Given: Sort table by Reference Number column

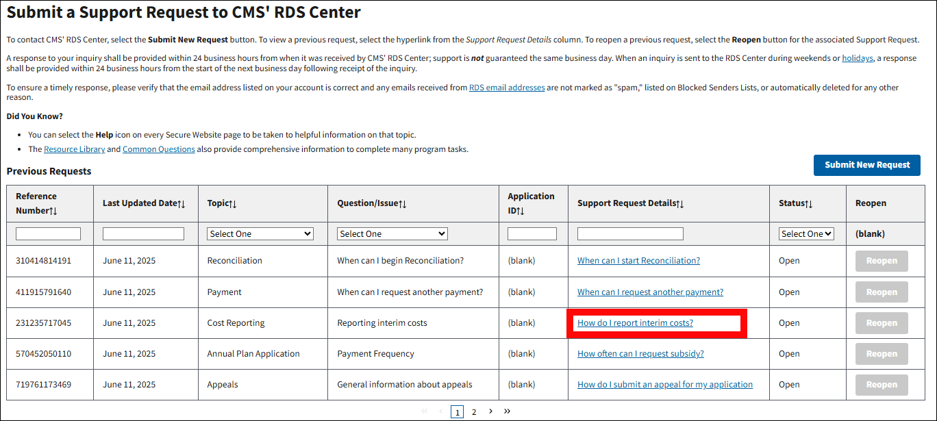Looking at the screenshot, I should [x=53, y=211].
